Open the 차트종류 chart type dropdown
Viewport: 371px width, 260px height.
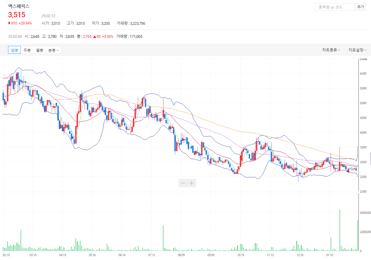(x=331, y=50)
